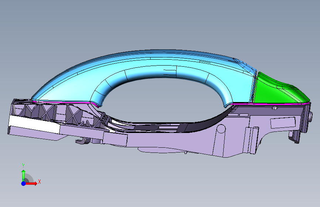The height and width of the screenshot is (207, 320).
Task: Select the white flat face on carrier's left end
Action: (35, 124)
